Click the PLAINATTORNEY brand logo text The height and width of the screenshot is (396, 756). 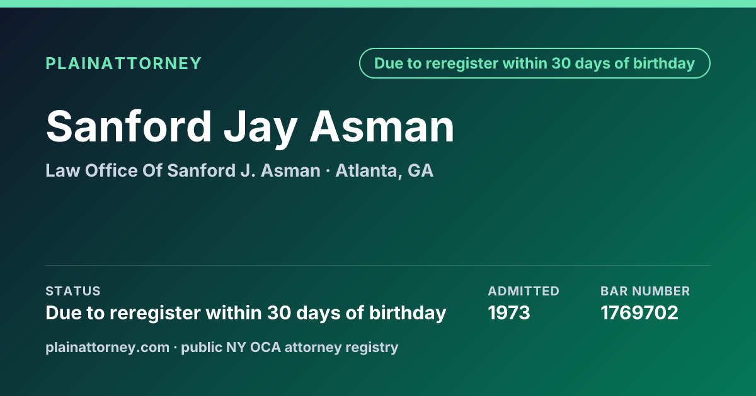(123, 63)
